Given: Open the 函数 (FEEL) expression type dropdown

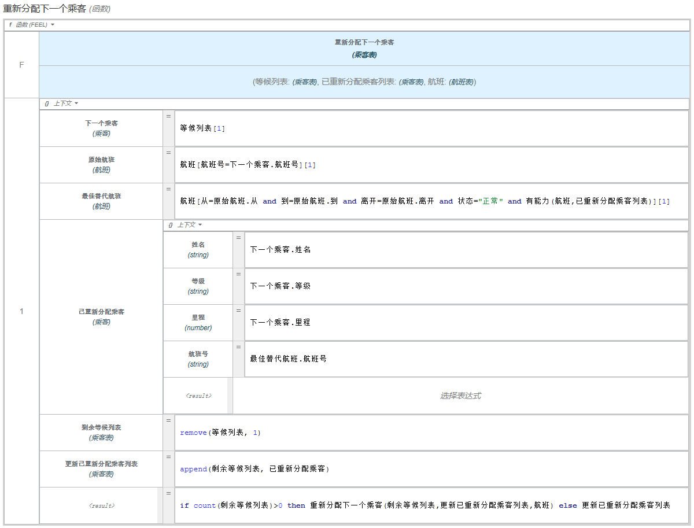Looking at the screenshot, I should pos(32,25).
